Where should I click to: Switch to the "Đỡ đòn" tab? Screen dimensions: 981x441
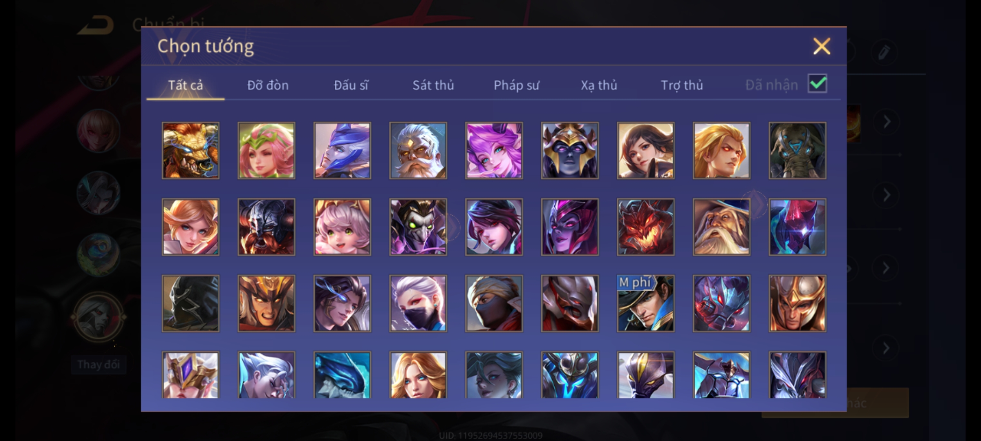click(268, 85)
